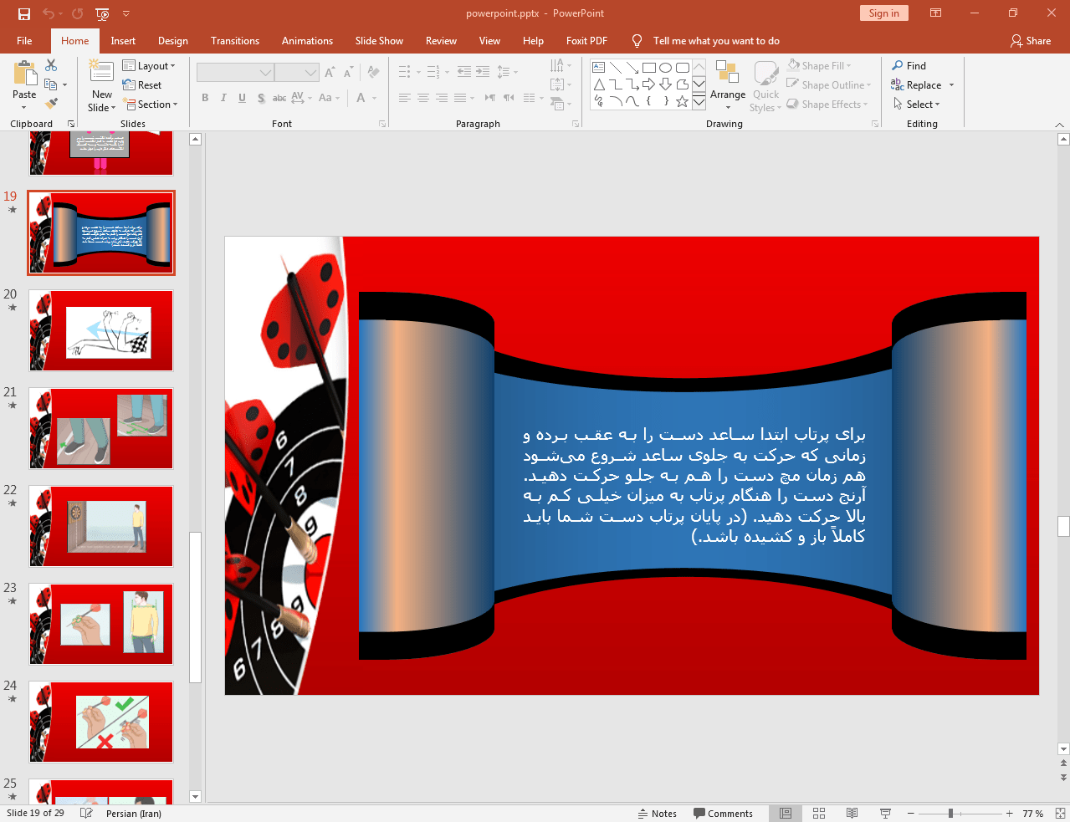1070x822 pixels.
Task: Click the zoom in plus button
Action: coord(1009,813)
